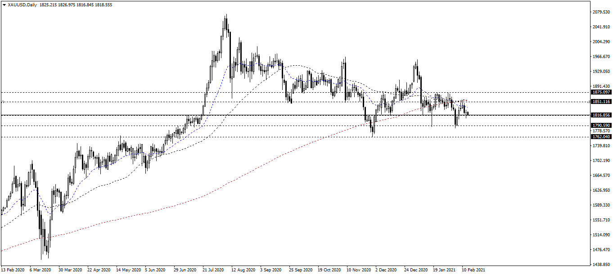Viewport: 613px width, 275px height.
Task: Click the 25 Sep 2020 date label
Action: (x=301, y=270)
